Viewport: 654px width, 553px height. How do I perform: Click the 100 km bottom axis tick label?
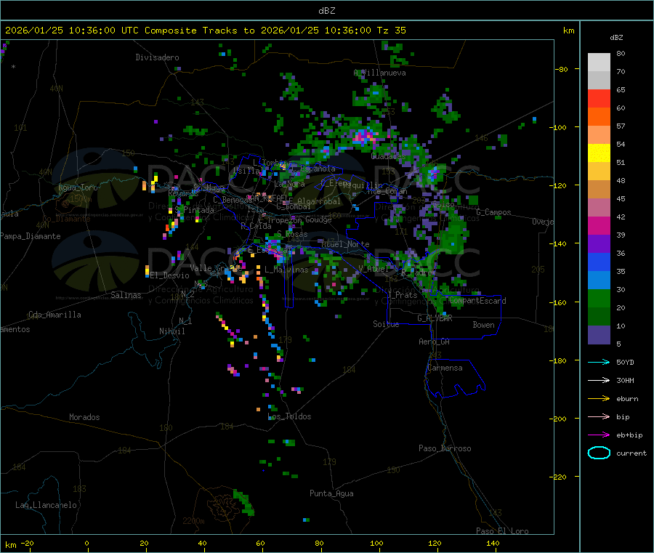tap(376, 543)
